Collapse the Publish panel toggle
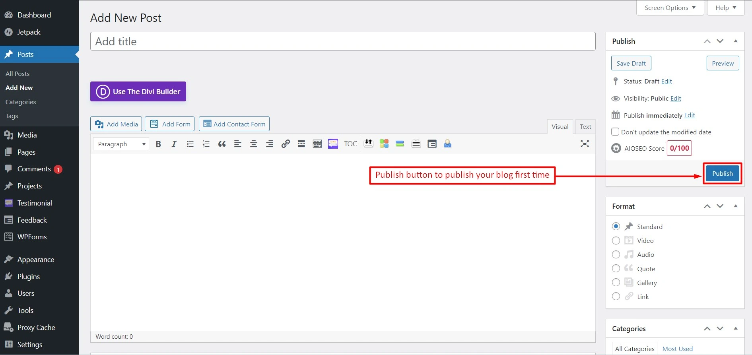 click(736, 41)
